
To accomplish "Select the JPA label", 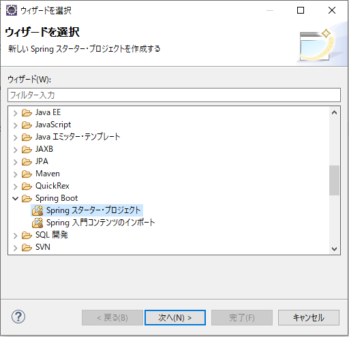I will click(x=42, y=161).
